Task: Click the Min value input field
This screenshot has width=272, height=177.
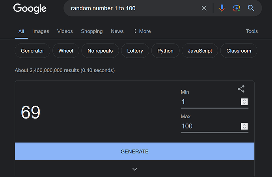Action: tap(210, 102)
